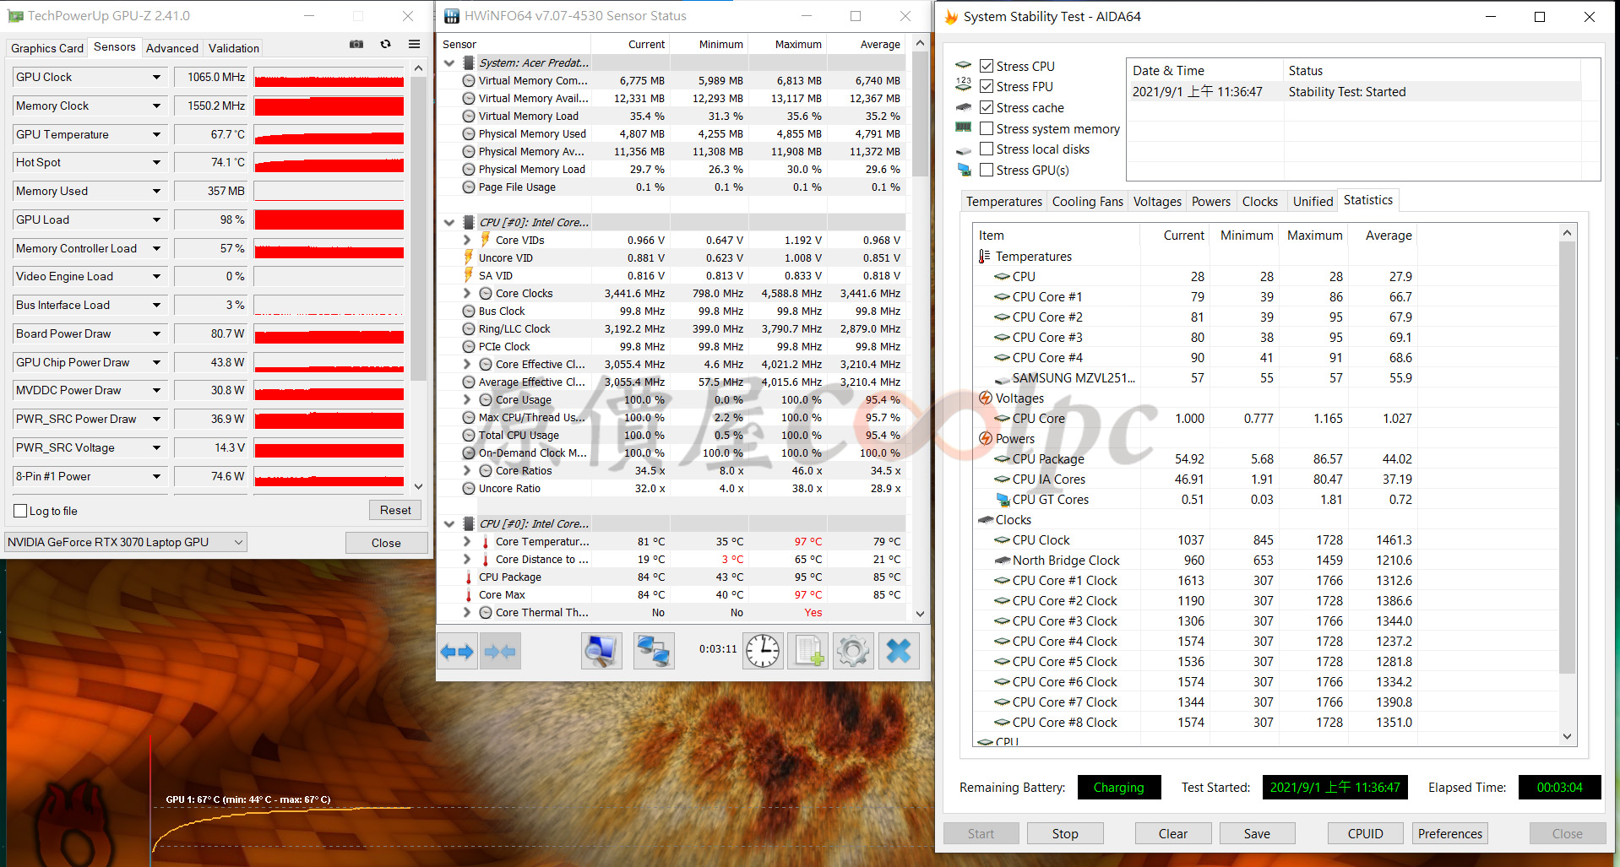Enable the Stress GPU(s) checkbox
The image size is (1620, 867).
(x=986, y=170)
